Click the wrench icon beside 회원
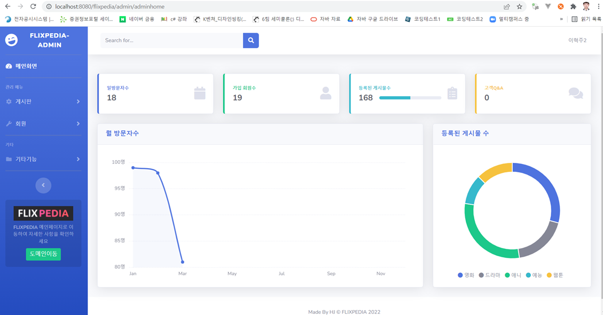Screen dimensions: 603x315 point(9,123)
